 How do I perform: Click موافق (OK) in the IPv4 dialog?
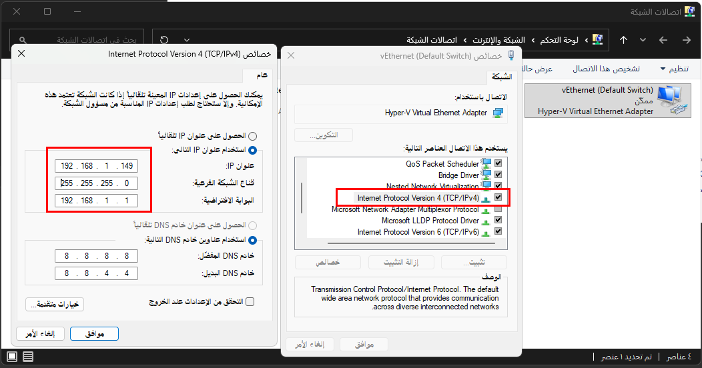[x=94, y=333]
